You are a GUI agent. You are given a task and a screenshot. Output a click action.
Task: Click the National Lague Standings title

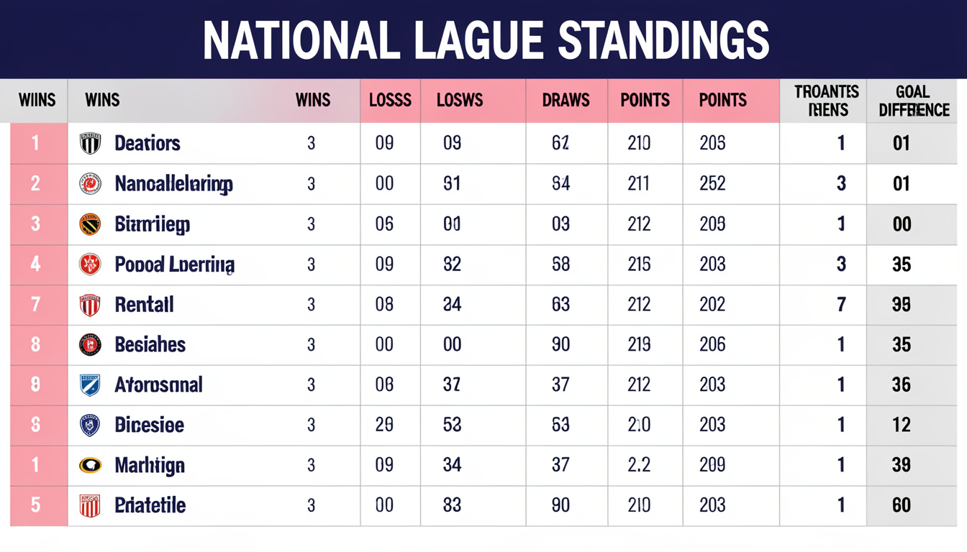coord(486,40)
